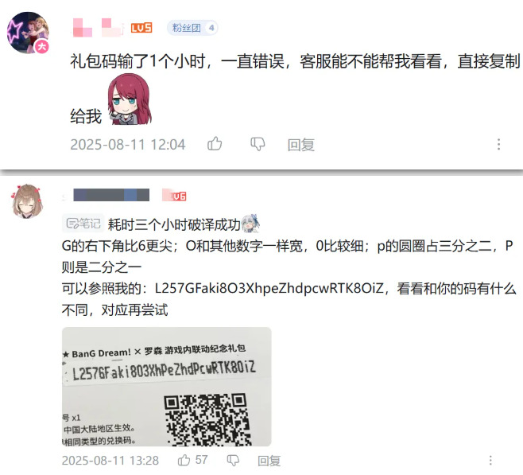Dislike the 13:28 reply comment
This screenshot has width=523, height=475.
click(233, 461)
